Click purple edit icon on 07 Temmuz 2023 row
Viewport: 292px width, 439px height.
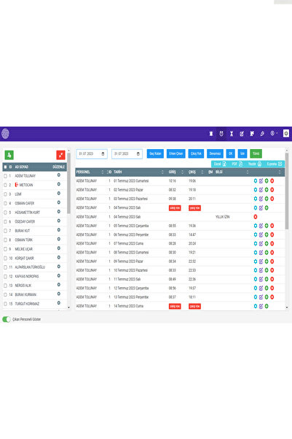pos(261,243)
